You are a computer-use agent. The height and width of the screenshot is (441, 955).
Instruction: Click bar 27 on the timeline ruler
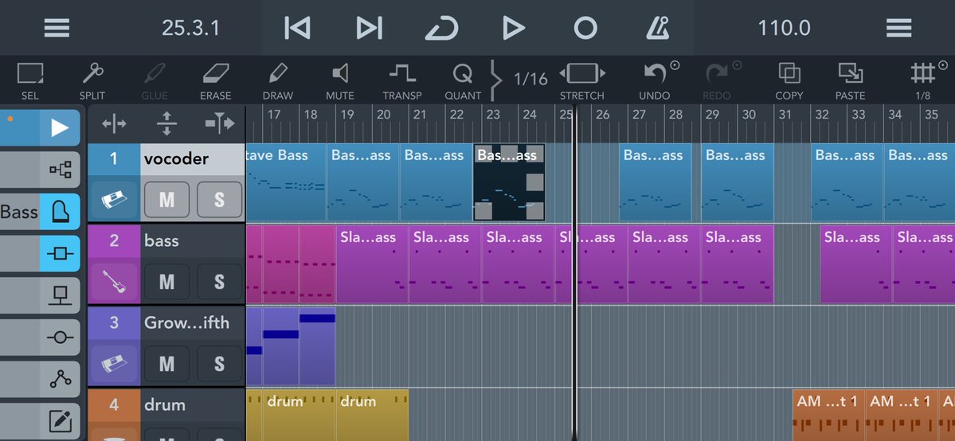pos(639,115)
